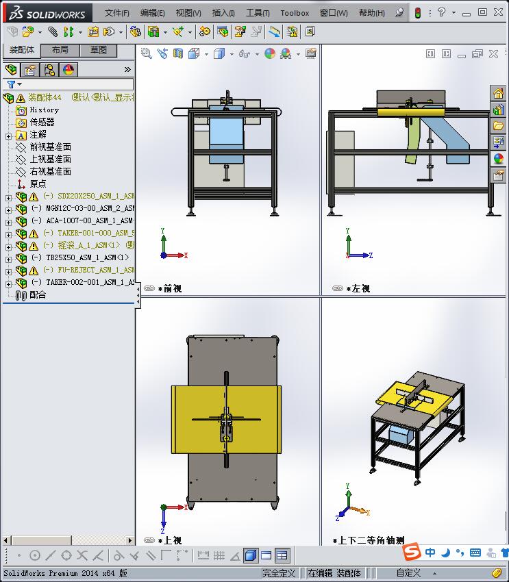Click the Edit Appearance color ball icon
This screenshot has height=582, width=509.
[x=270, y=54]
